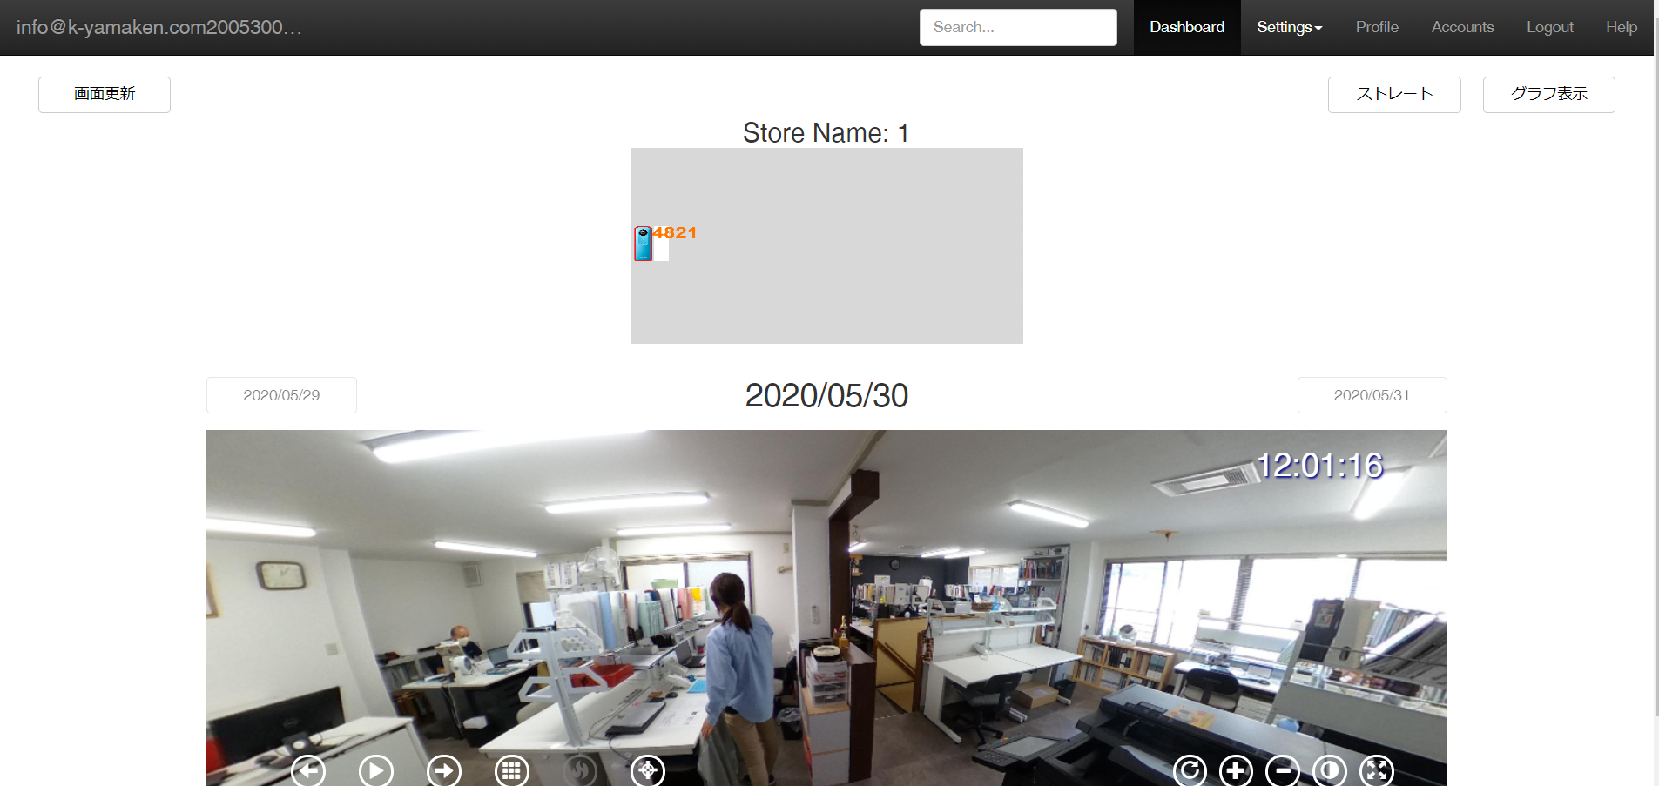The width and height of the screenshot is (1659, 786).
Task: Go to next day 2020/05/31
Action: pos(1372,395)
